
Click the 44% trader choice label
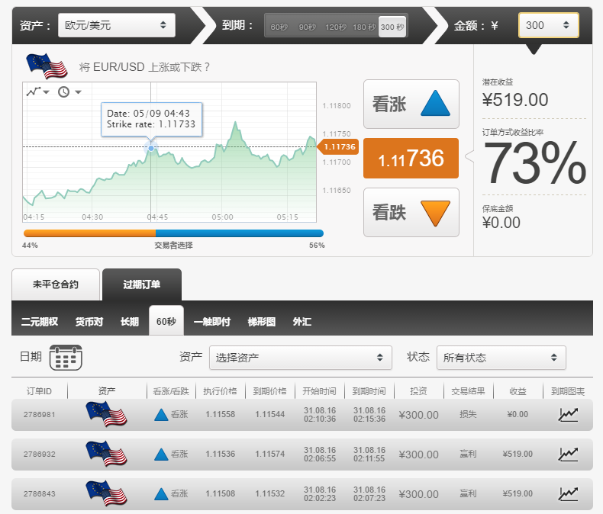pyautogui.click(x=30, y=246)
